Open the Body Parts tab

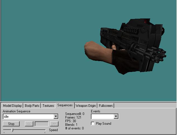[x=32, y=106]
